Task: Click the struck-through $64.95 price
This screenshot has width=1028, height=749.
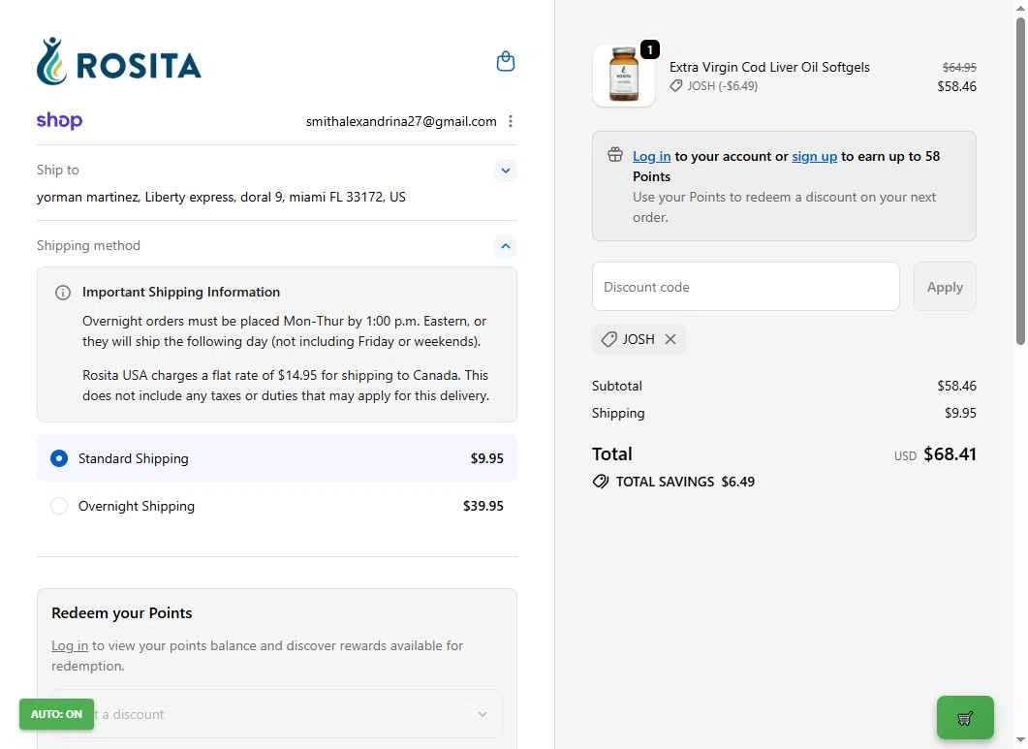Action: pos(959,67)
